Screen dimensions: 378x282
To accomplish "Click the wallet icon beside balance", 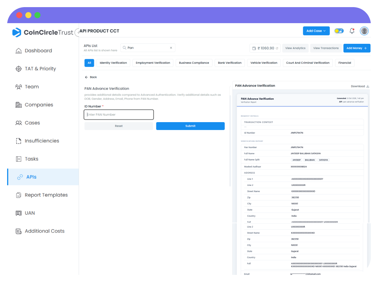I will pos(254,48).
